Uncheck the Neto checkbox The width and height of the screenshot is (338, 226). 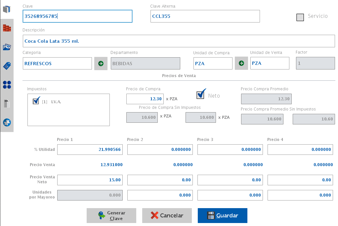point(200,95)
